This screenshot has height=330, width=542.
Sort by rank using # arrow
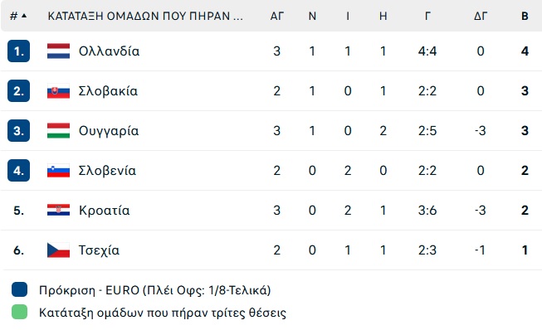18,16
